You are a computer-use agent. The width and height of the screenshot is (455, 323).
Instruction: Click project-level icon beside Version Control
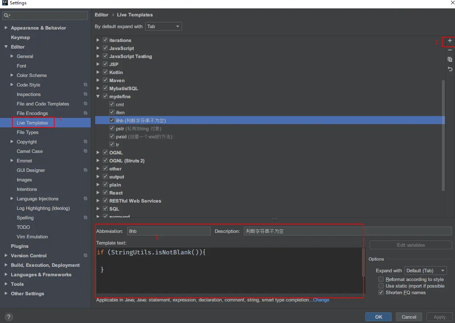coord(85,255)
